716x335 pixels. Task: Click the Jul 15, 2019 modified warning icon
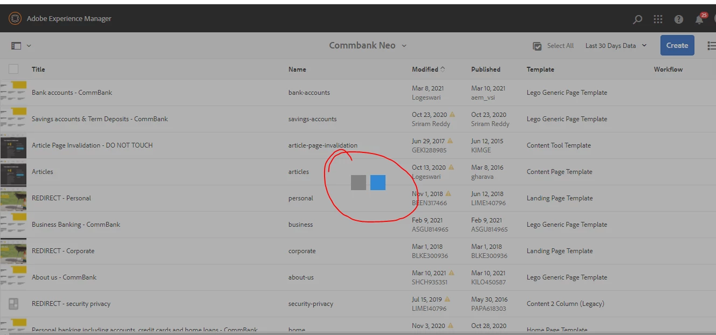point(447,299)
